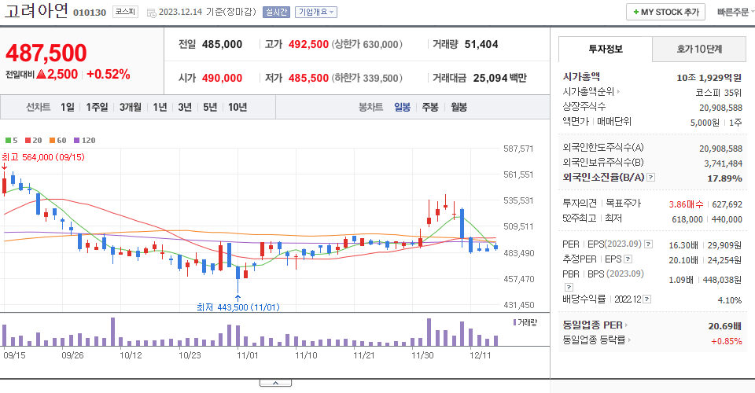This screenshot has height=393, width=755.
Task: Click the industry change rate +0.85%
Action: [727, 341]
